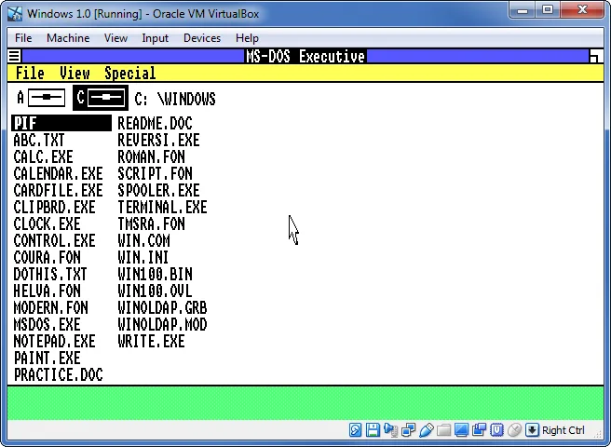This screenshot has width=611, height=447.
Task: Click the hard disk activity status icon
Action: tap(355, 430)
